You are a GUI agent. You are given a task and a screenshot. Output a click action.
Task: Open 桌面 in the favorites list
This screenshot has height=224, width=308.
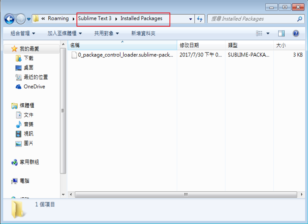(x=29, y=67)
